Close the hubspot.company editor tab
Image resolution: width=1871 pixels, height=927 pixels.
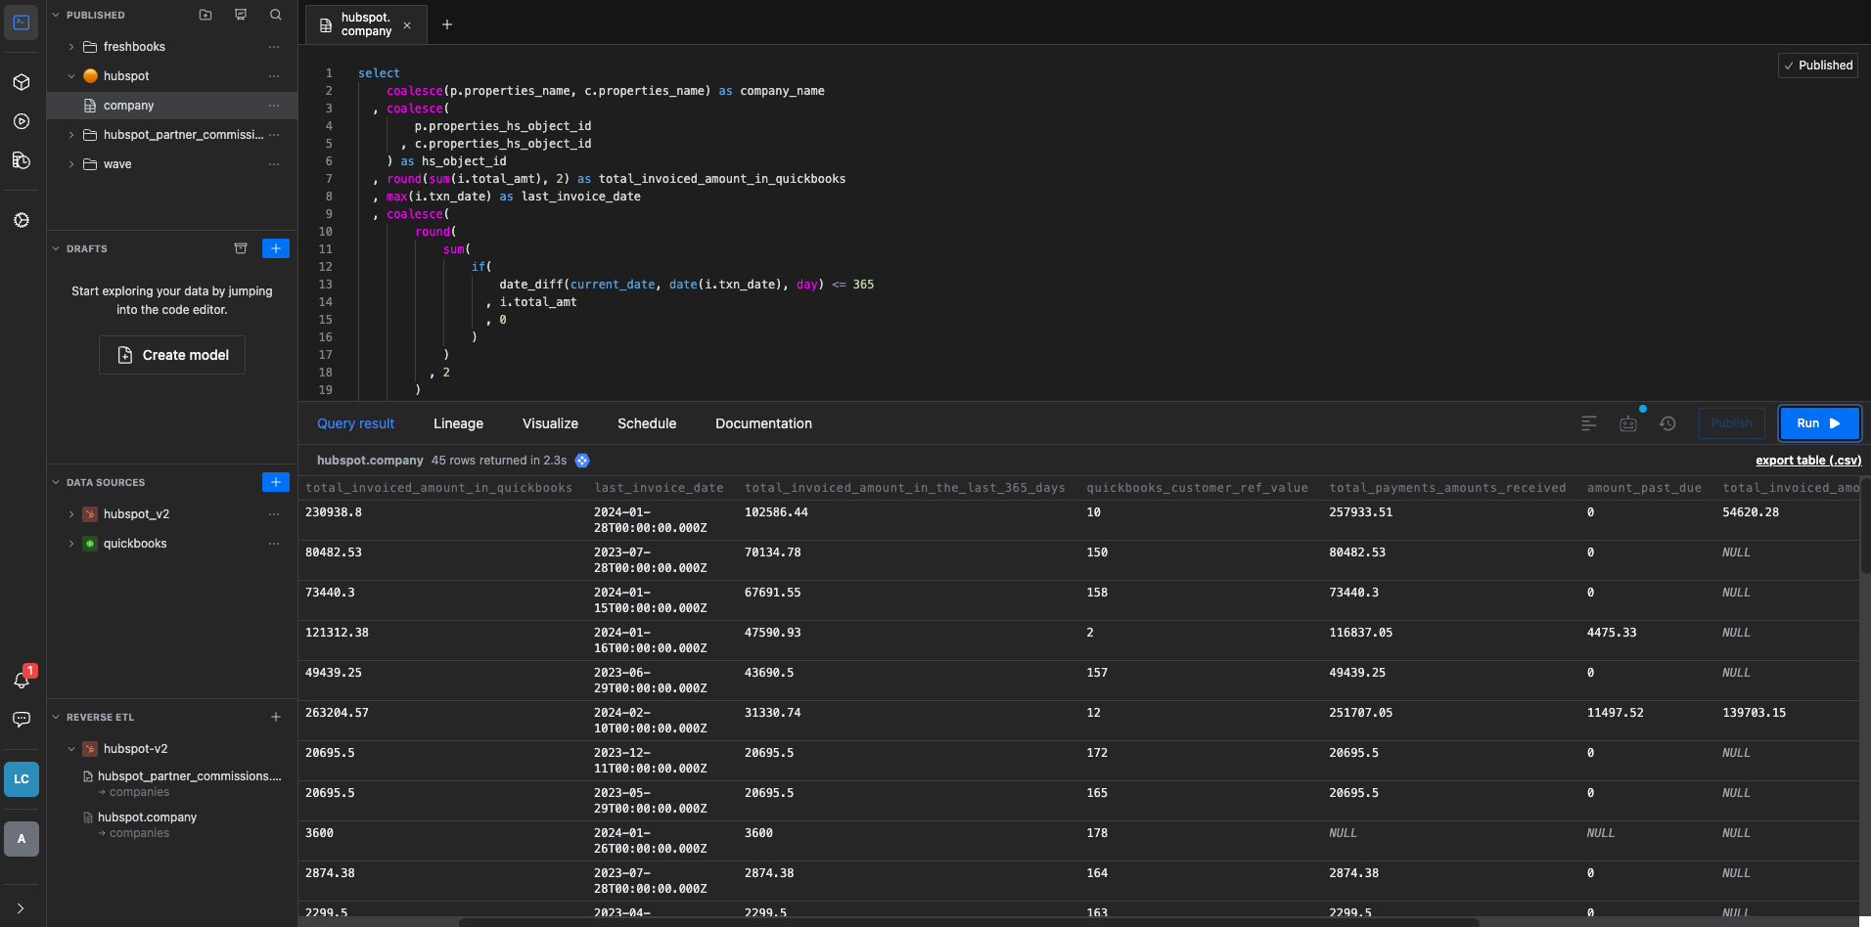coord(407,25)
